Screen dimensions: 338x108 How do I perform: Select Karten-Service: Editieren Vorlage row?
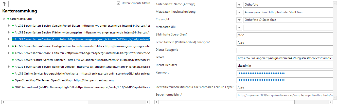pyautogui.click(x=82, y=67)
